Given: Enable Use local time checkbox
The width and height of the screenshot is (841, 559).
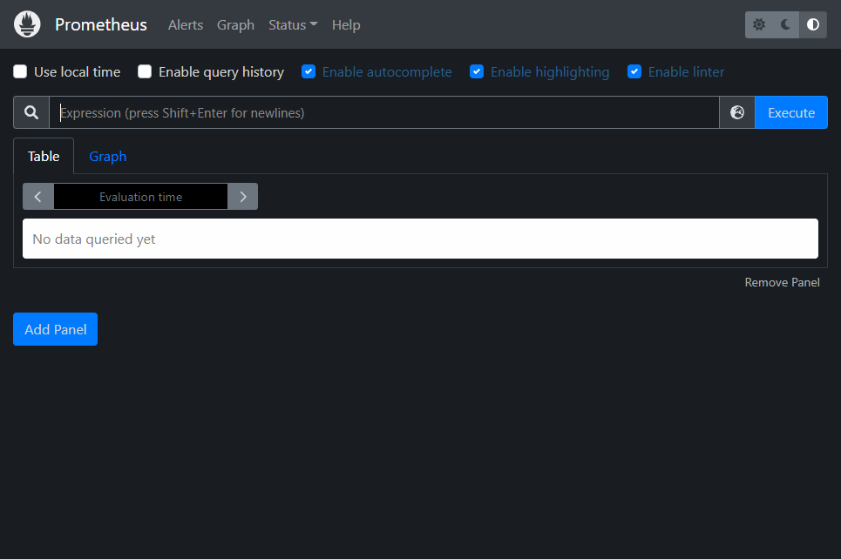Looking at the screenshot, I should coord(20,71).
